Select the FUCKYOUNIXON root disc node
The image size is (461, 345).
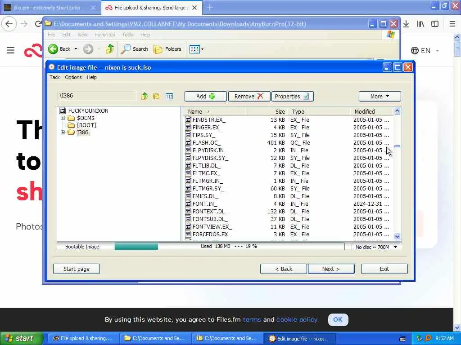(88, 111)
